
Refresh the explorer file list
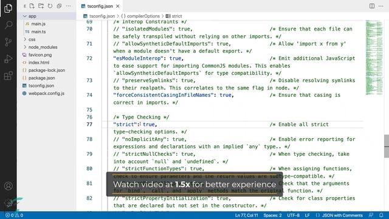(50, 6)
